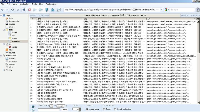
Task: Open the links view
Action: tap(11, 18)
